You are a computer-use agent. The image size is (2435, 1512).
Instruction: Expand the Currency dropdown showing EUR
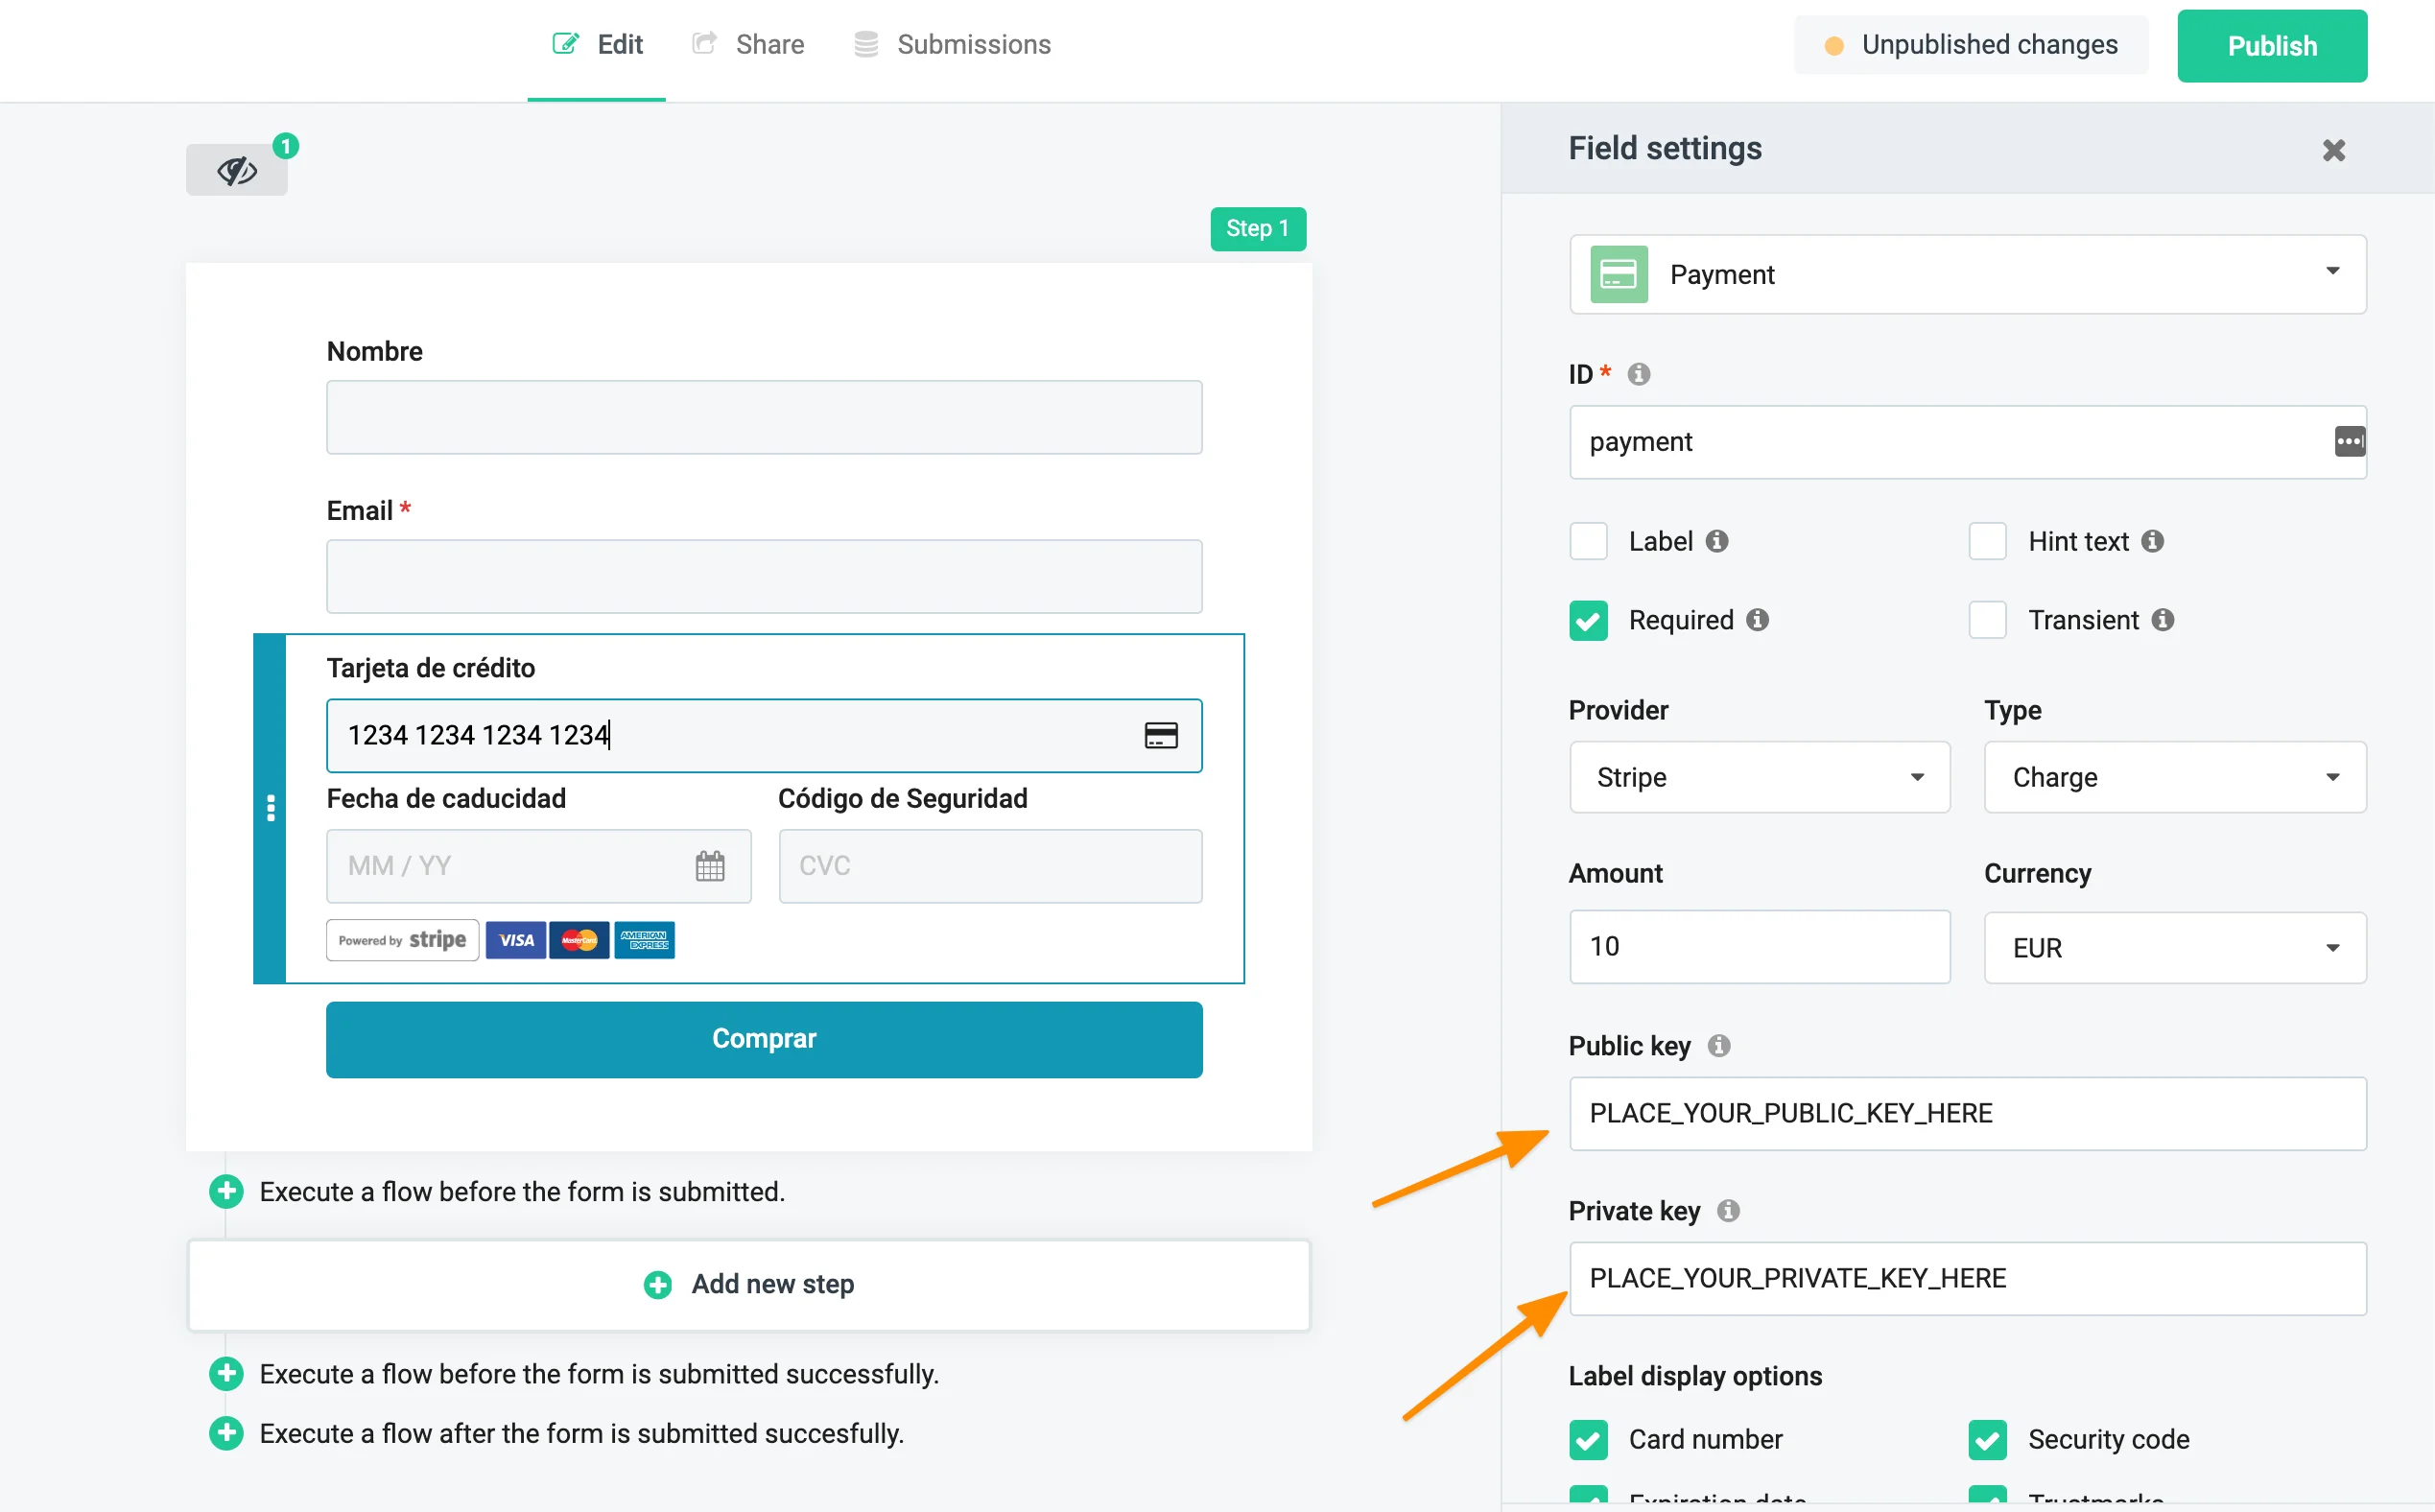pyautogui.click(x=2174, y=947)
